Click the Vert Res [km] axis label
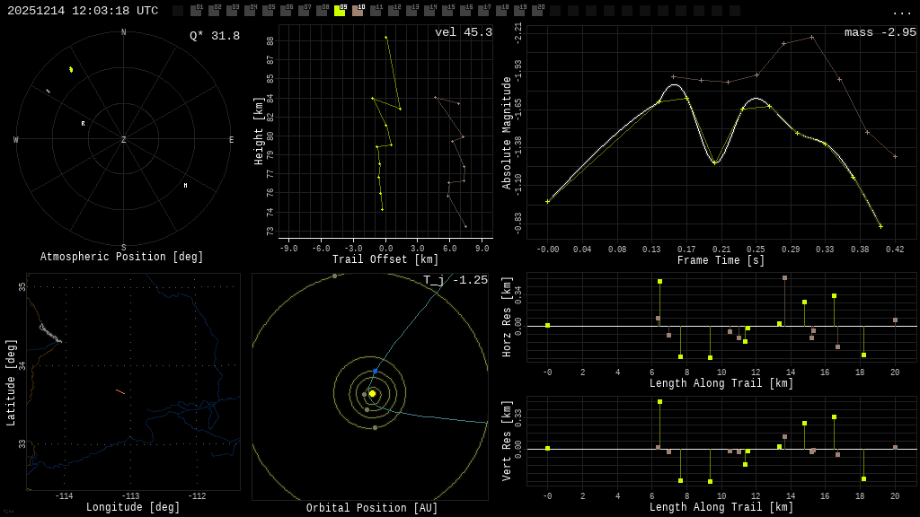920x517 pixels. (507, 441)
